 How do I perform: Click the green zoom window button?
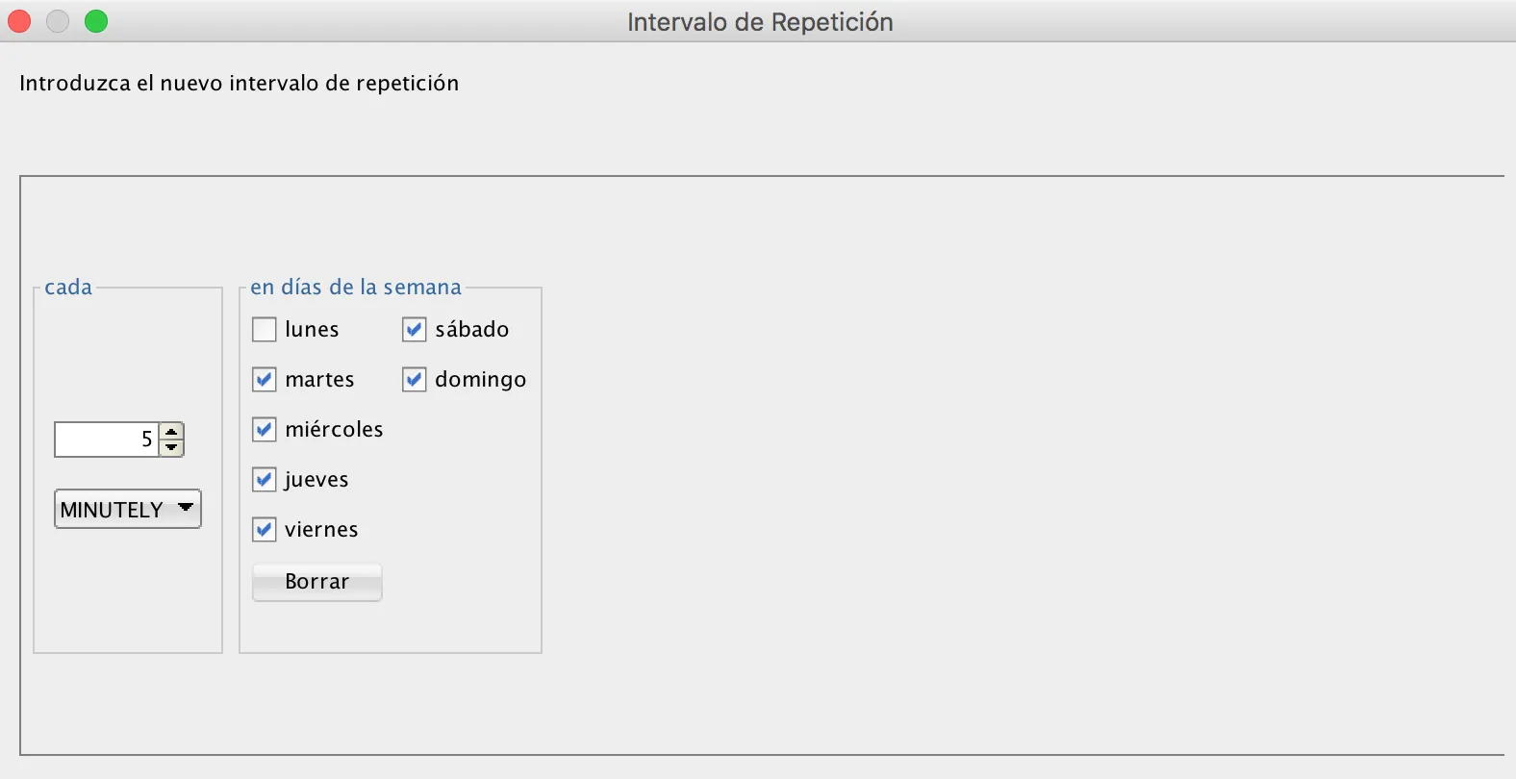click(96, 21)
